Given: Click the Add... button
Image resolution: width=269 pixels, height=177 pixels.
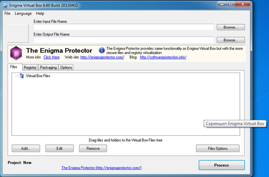Looking at the screenshot, I should click(x=26, y=148).
